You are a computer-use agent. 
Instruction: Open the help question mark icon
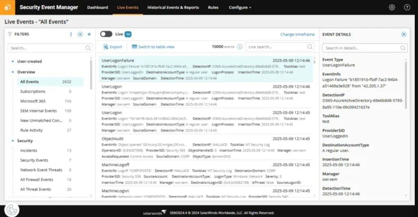pyautogui.click(x=407, y=7)
